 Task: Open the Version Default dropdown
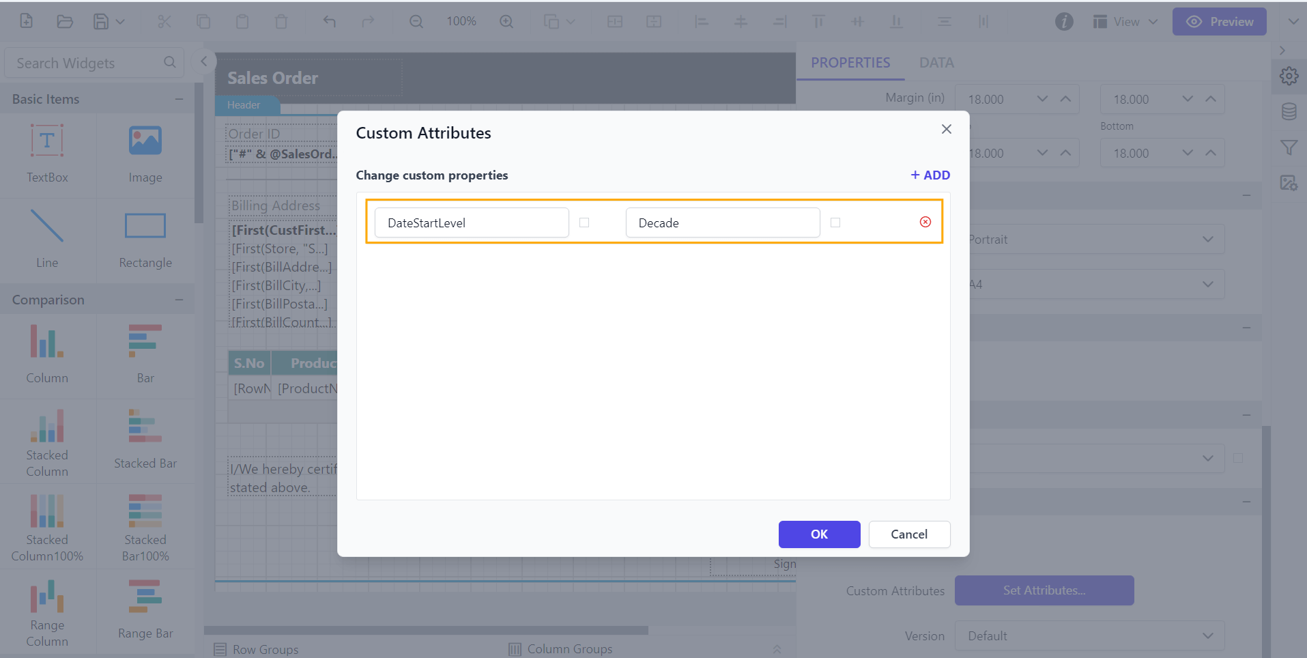[x=1089, y=635]
